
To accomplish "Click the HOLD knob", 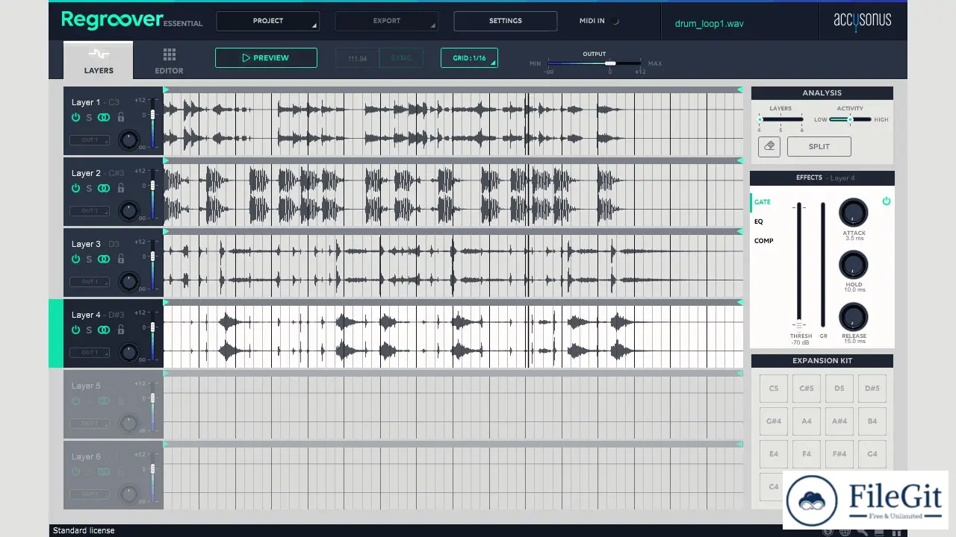I will pyautogui.click(x=854, y=266).
